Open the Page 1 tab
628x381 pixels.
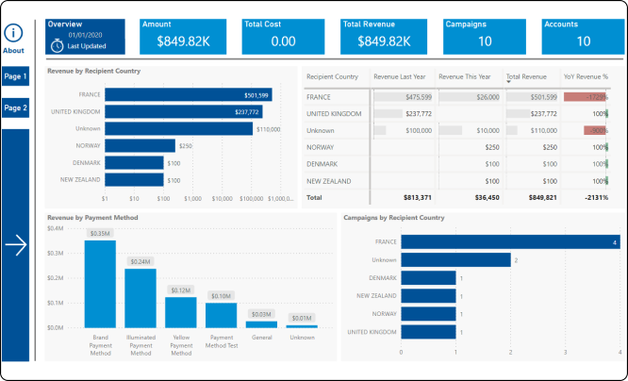coord(15,76)
